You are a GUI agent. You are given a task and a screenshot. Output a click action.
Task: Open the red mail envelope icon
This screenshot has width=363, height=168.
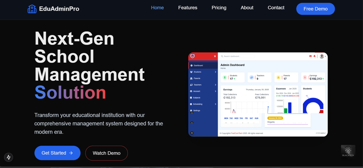[310, 56]
